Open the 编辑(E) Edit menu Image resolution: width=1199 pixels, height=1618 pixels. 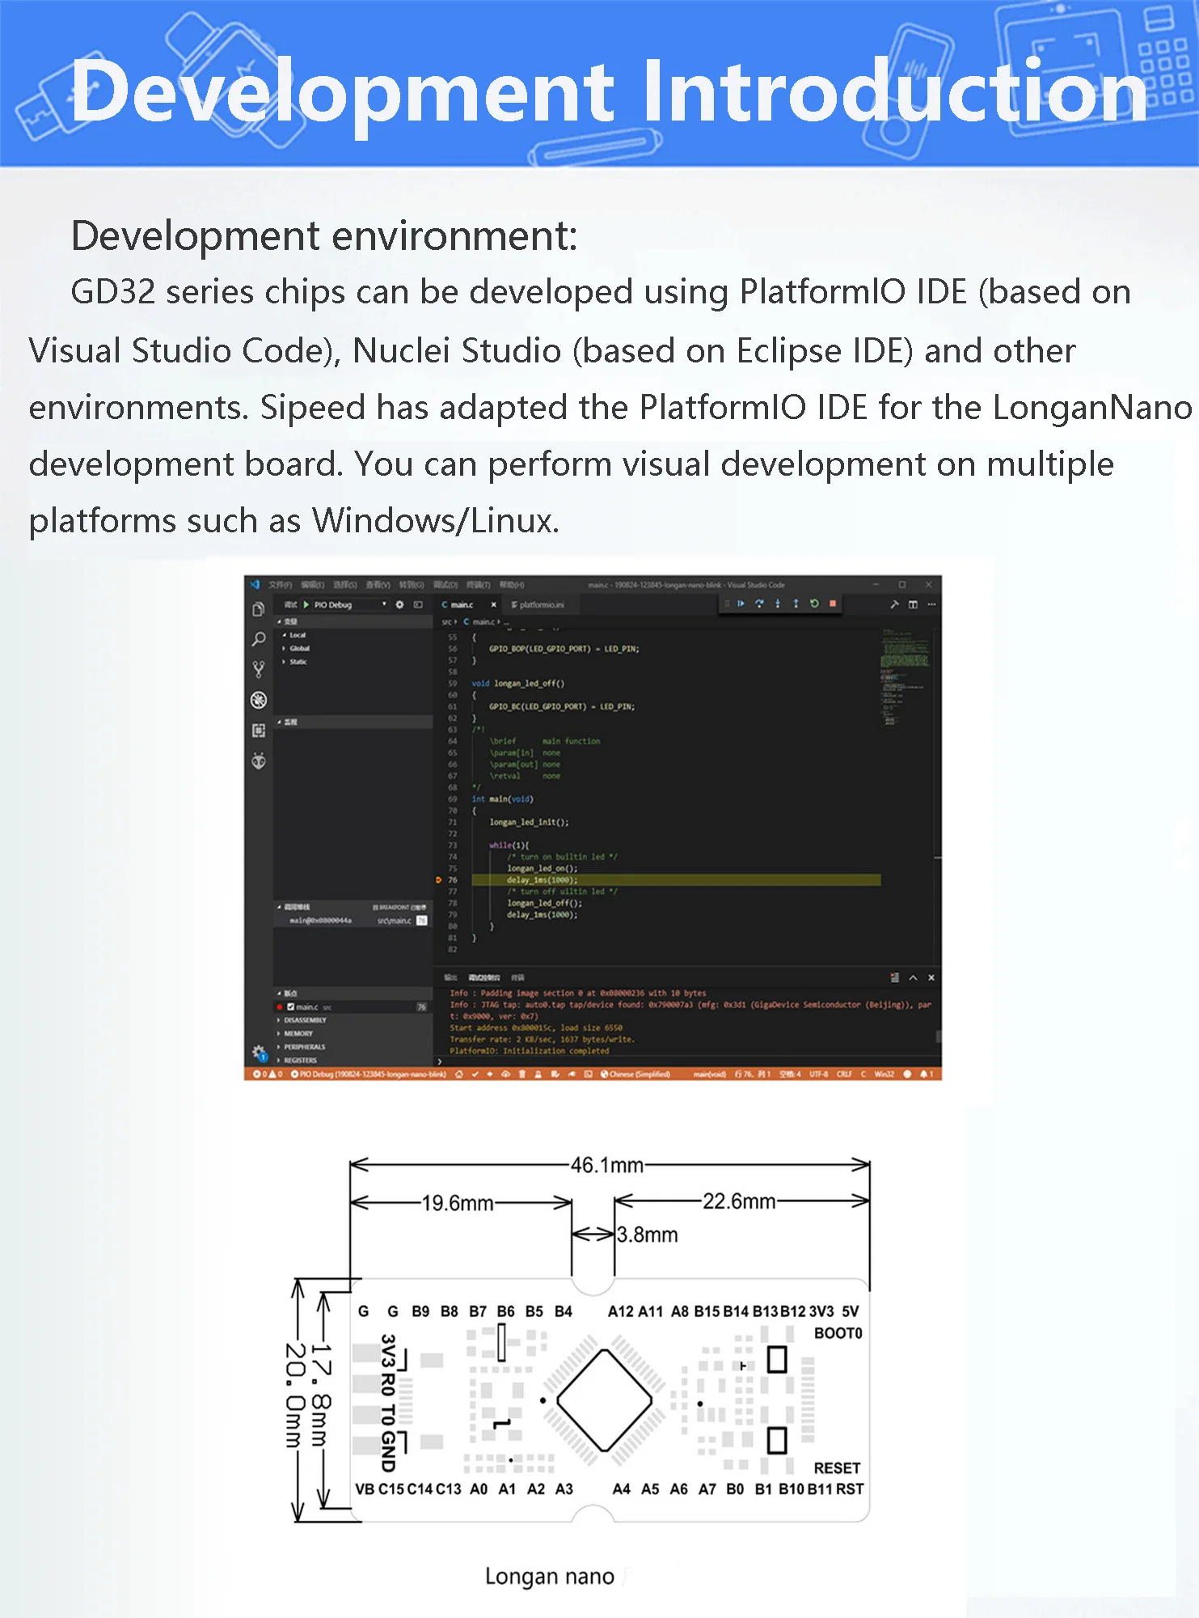click(x=313, y=584)
